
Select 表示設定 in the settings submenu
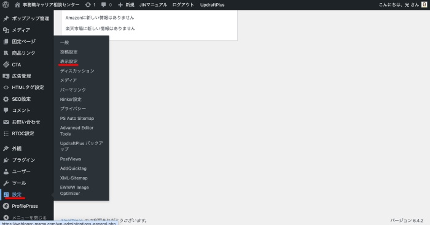(69, 61)
